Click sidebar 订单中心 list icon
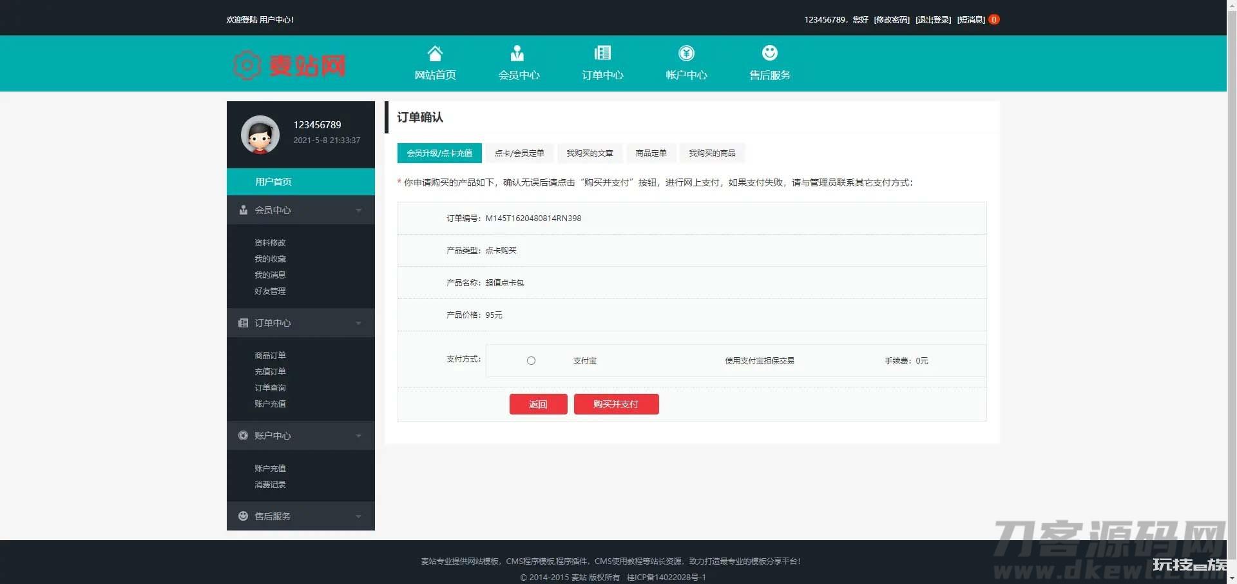Viewport: 1237px width, 584px height. pyautogui.click(x=243, y=323)
